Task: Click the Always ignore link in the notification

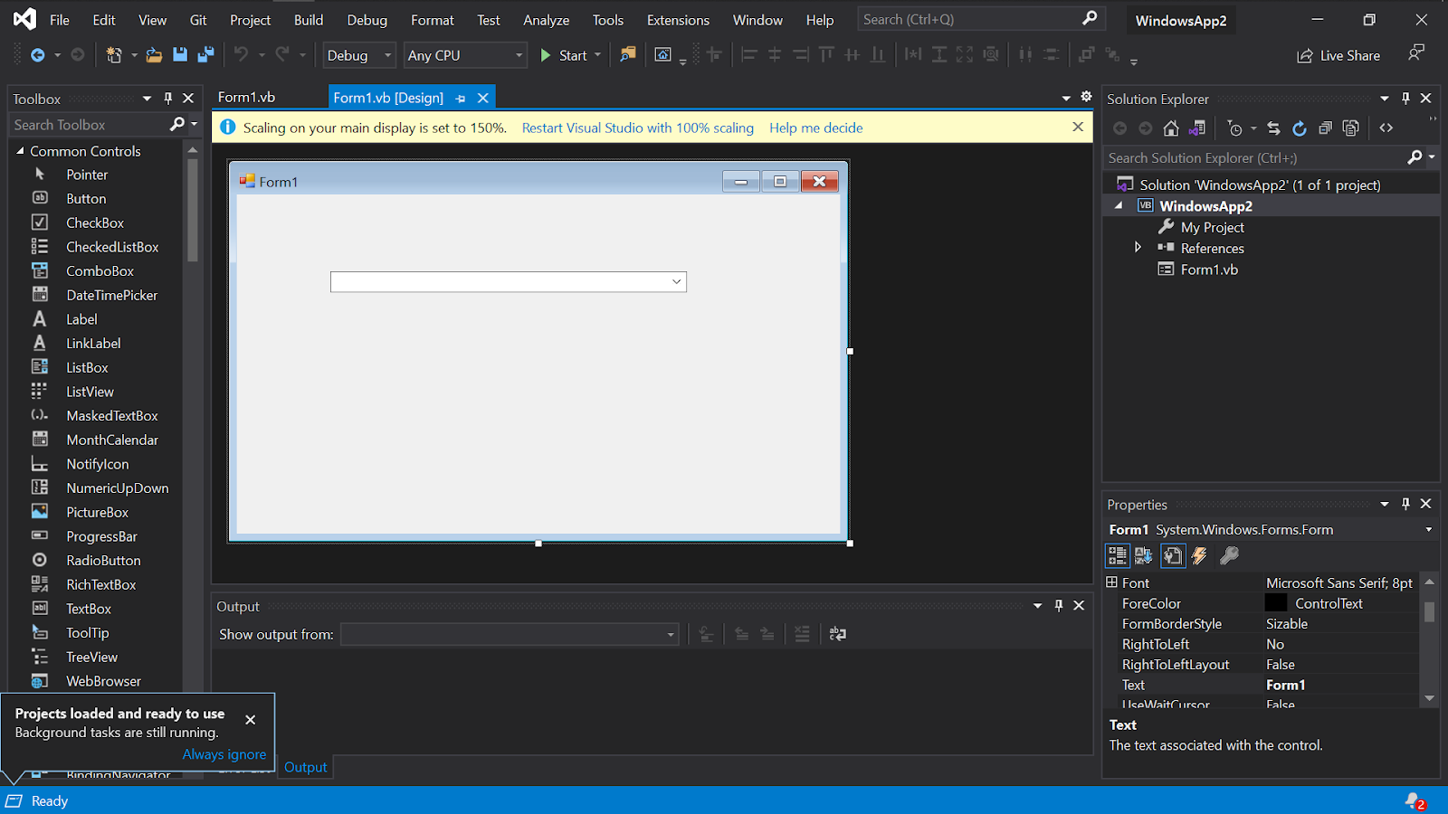Action: coord(224,754)
